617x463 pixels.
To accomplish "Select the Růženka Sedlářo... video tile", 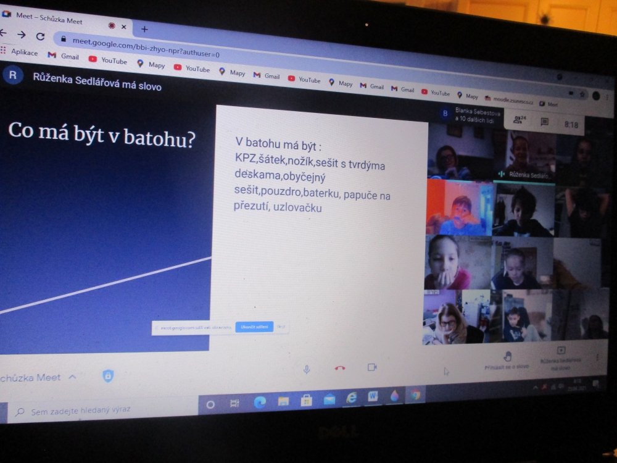I will (524, 156).
